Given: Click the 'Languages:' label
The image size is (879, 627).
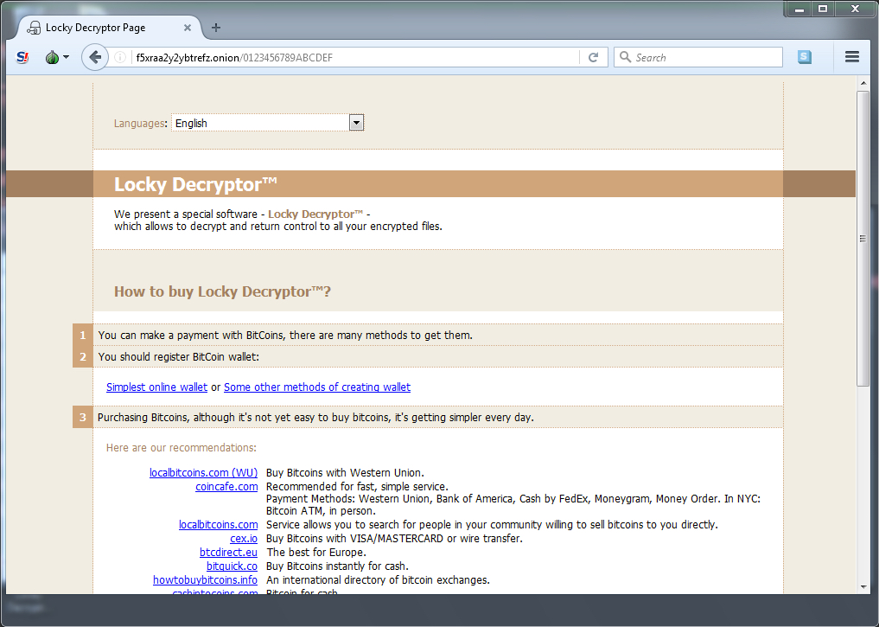Looking at the screenshot, I should pos(141,124).
